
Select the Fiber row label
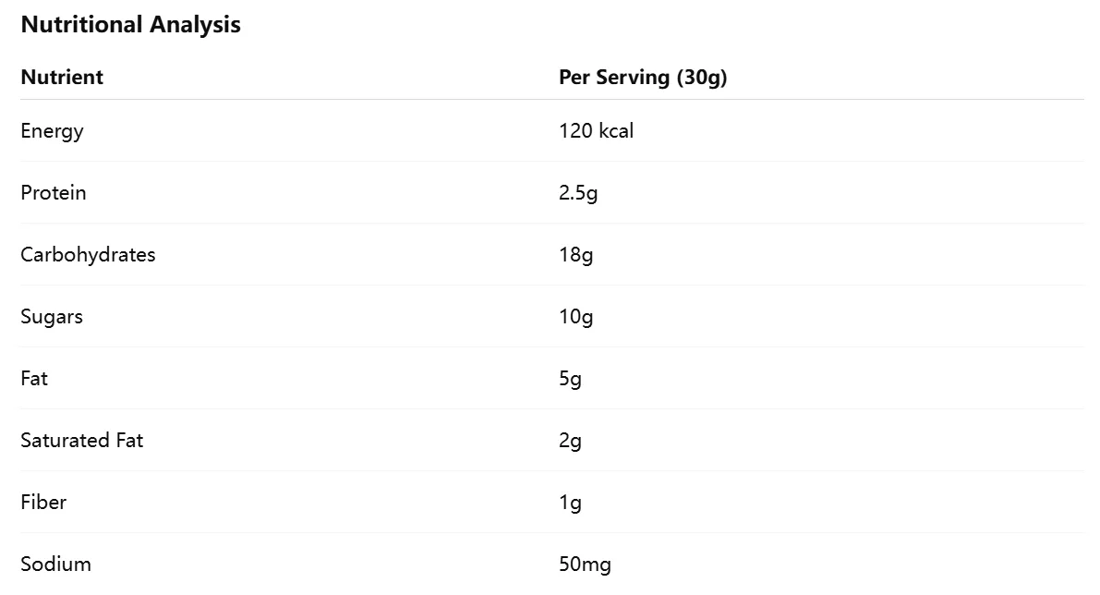(43, 503)
